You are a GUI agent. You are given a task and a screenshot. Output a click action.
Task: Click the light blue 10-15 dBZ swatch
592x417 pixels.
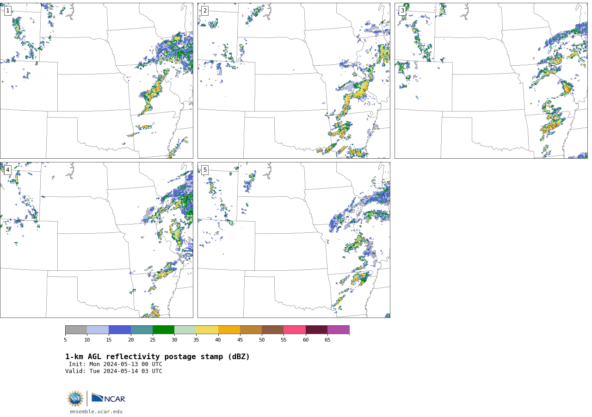tap(98, 330)
